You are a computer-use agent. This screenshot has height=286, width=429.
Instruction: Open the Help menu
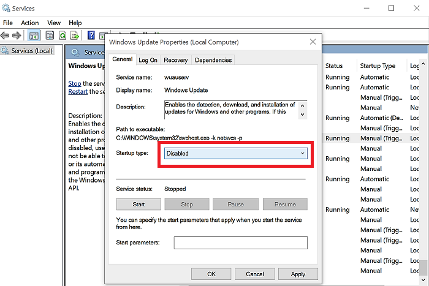75,23
